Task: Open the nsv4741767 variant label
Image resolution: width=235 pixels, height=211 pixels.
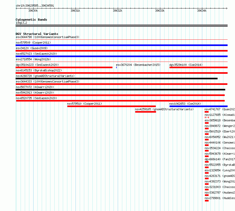Action: 220,109
